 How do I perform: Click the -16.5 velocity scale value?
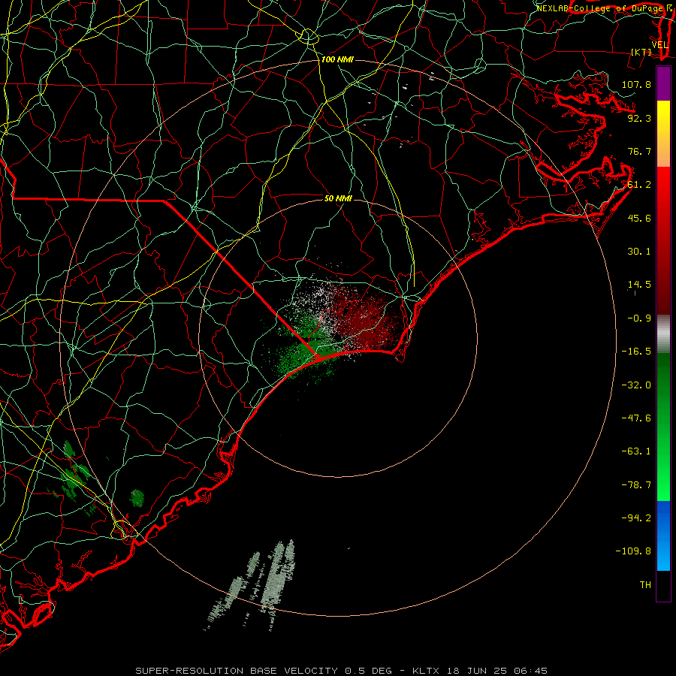(x=636, y=352)
